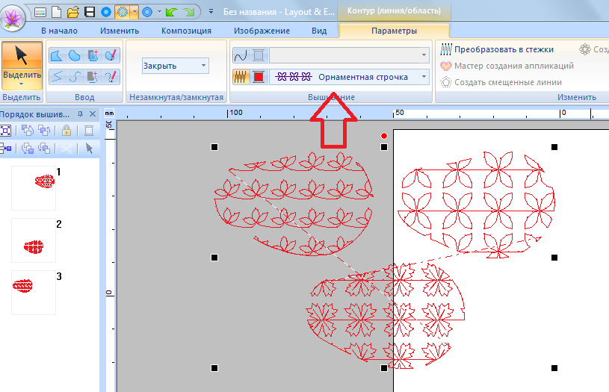Select the closed freehand pencil region tool
Image resolution: width=609 pixels, height=392 pixels.
(x=111, y=56)
